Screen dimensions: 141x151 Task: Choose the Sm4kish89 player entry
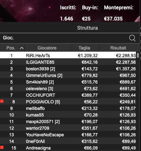click(x=68, y=82)
